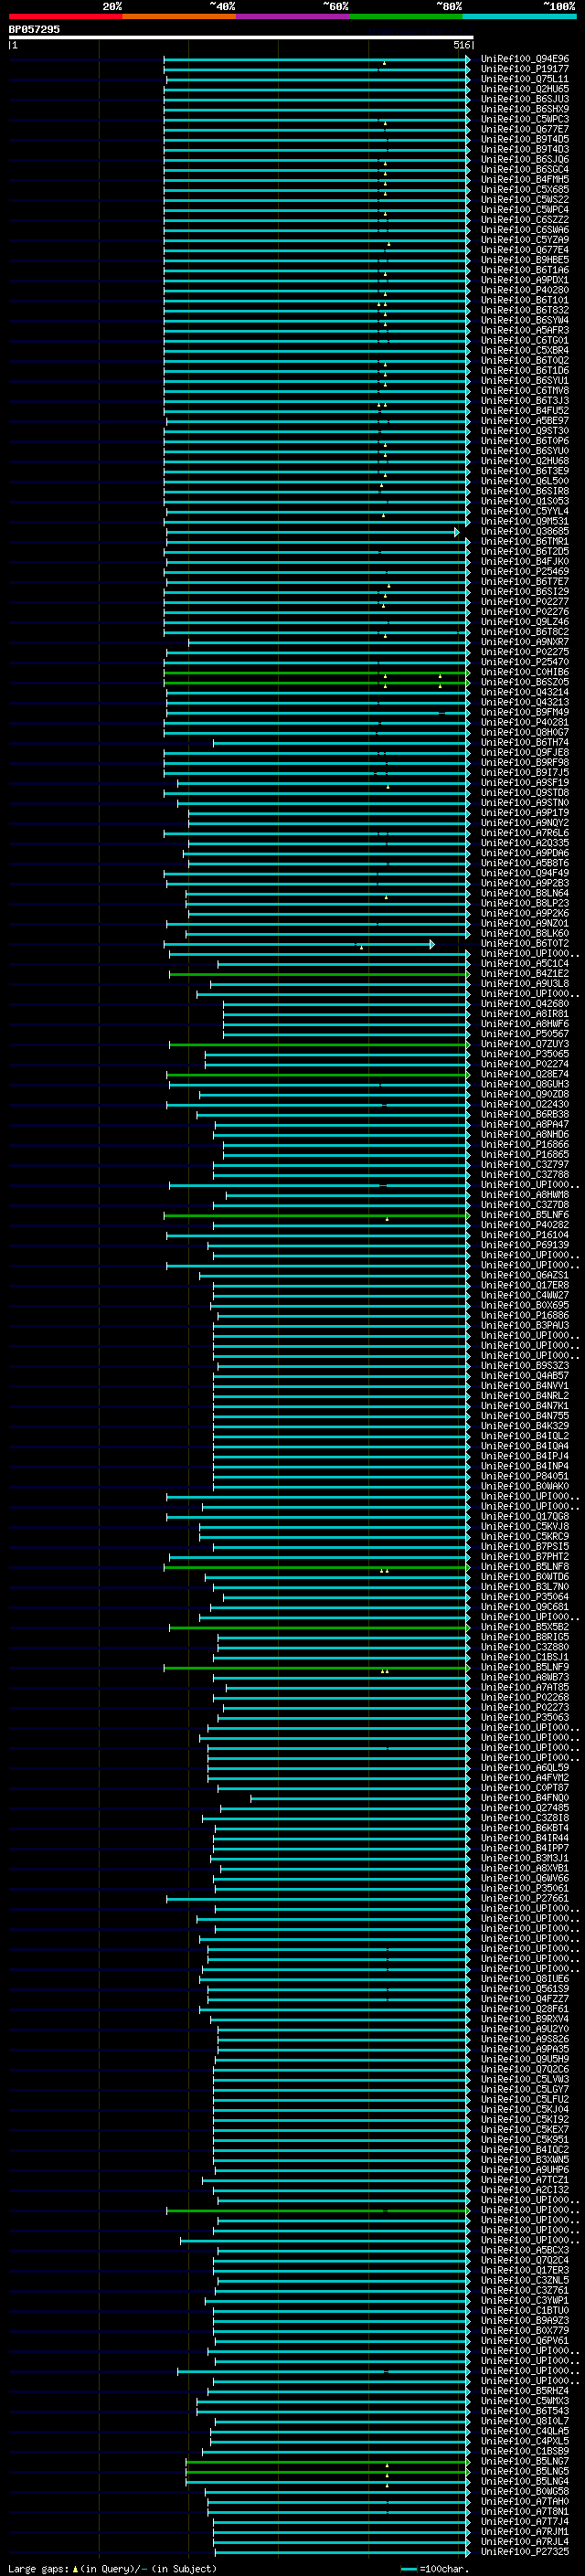The image size is (585, 2576).
Task: Select hit UniRef100_B6T0T2
Action: (x=525, y=943)
